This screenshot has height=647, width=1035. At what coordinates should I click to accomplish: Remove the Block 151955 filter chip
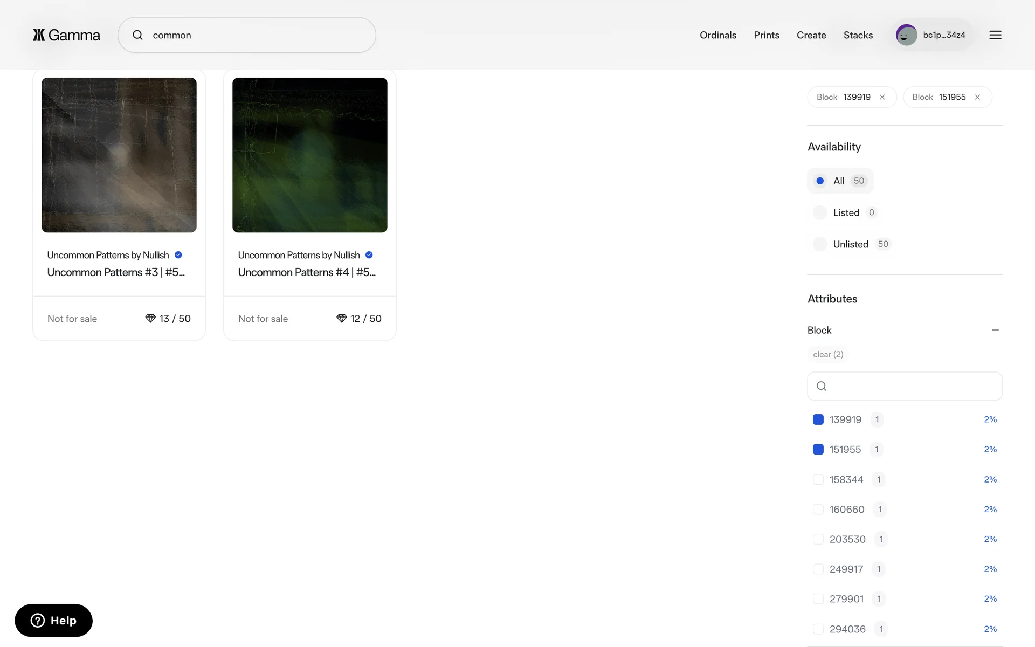pos(977,97)
